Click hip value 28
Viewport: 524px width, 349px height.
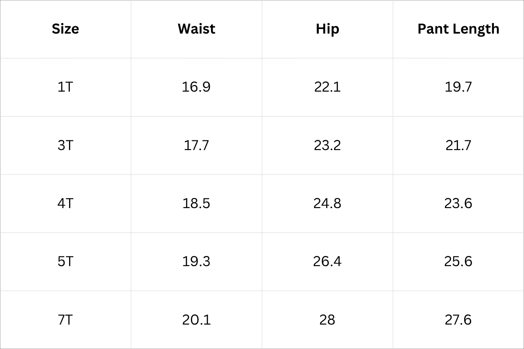click(x=327, y=320)
